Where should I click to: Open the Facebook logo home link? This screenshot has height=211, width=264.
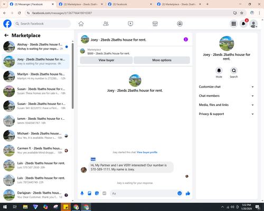[x=7, y=24]
